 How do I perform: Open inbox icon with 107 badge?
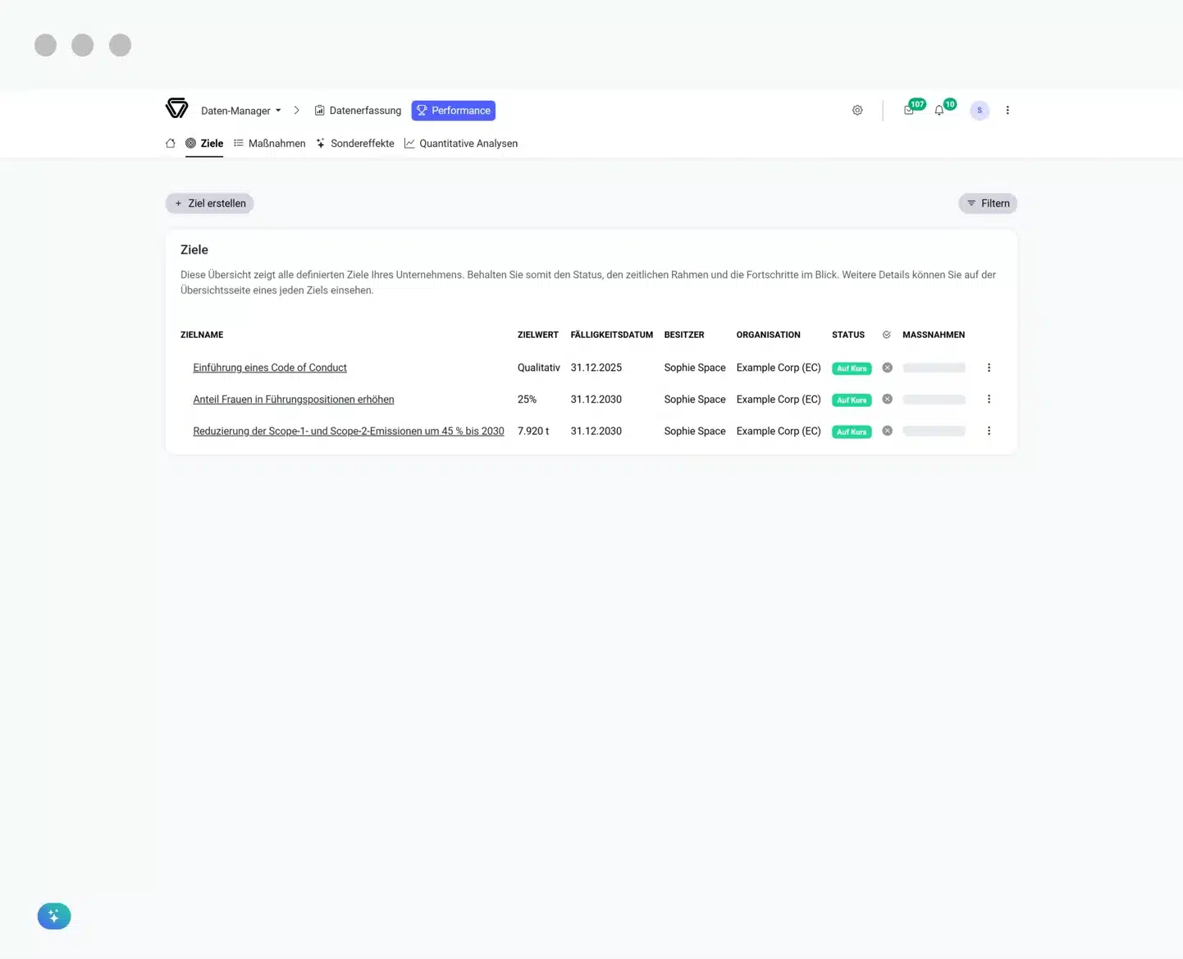[909, 110]
